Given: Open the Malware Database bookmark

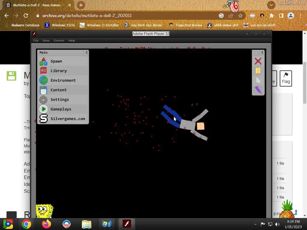Looking at the screenshot, I should click(25, 25).
